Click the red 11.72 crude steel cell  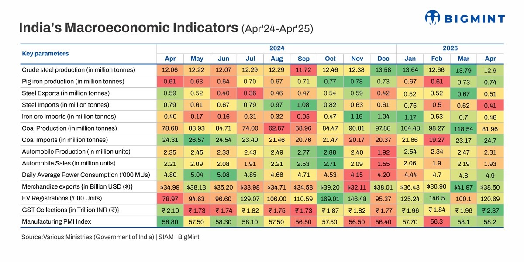(x=303, y=70)
